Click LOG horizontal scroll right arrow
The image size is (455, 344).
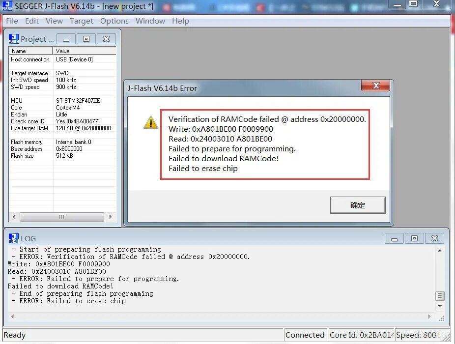tap(429, 316)
